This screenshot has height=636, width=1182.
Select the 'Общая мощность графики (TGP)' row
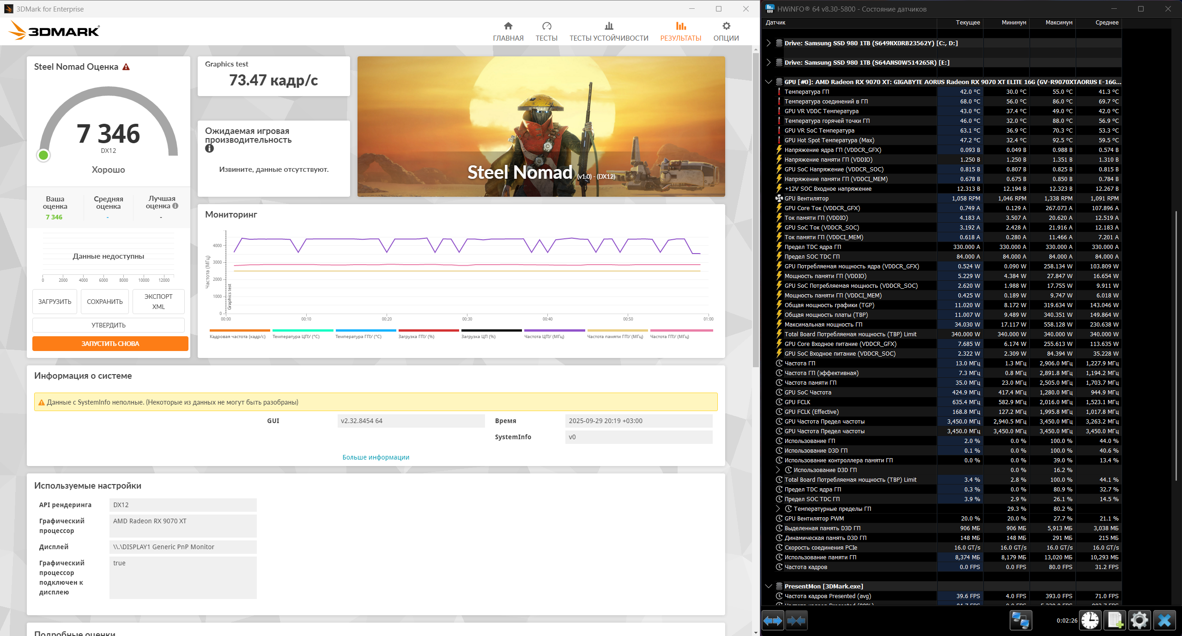pos(948,305)
